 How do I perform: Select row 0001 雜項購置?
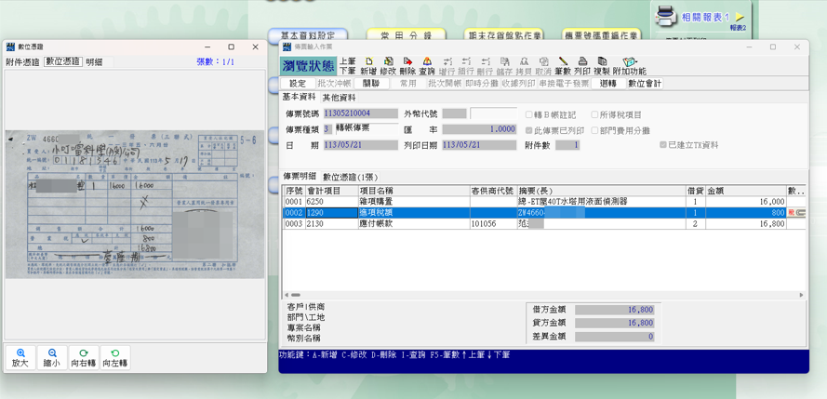click(545, 201)
